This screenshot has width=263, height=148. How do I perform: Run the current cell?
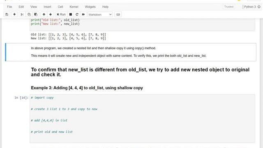click(x=61, y=14)
